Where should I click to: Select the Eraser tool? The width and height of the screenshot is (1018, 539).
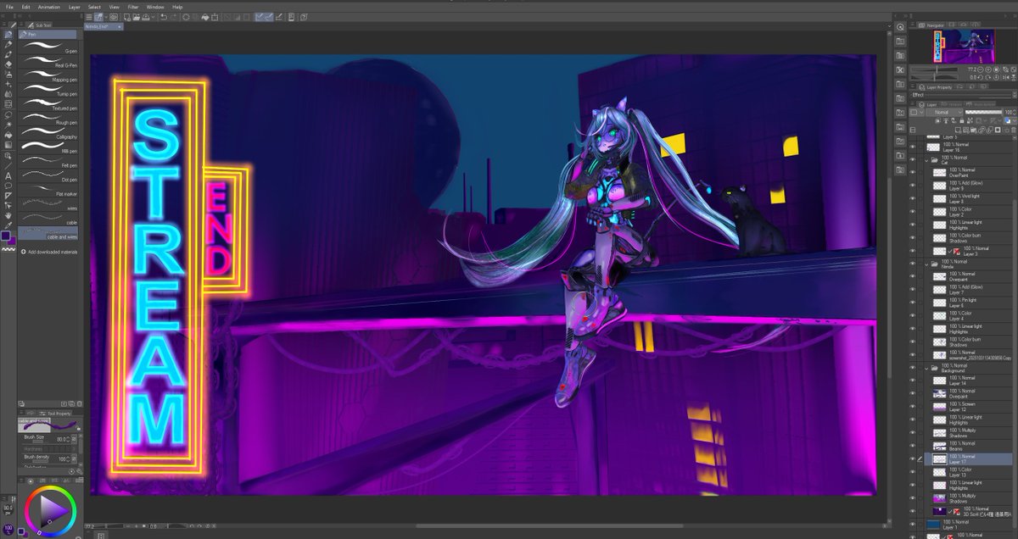[x=8, y=64]
